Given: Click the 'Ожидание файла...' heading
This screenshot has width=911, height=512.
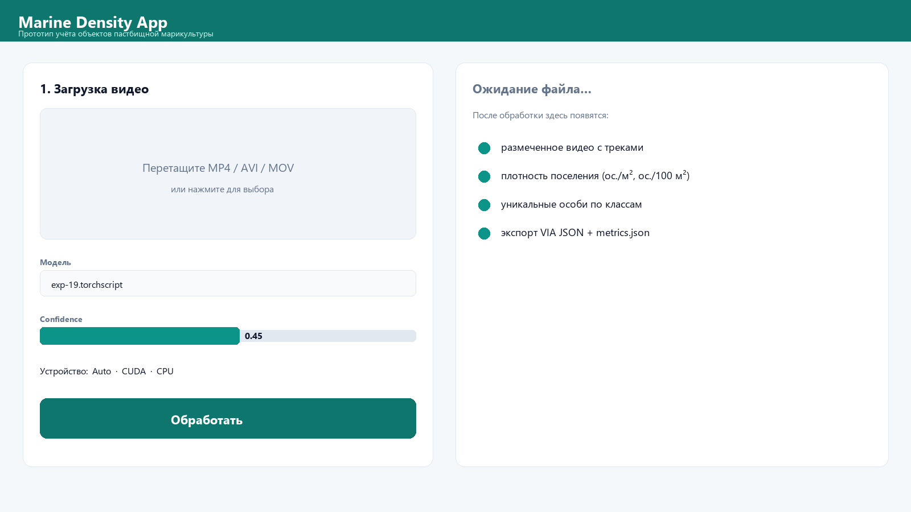Looking at the screenshot, I should (532, 89).
